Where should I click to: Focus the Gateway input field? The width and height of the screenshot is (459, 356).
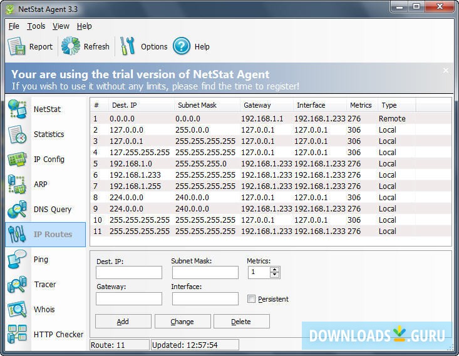[129, 298]
